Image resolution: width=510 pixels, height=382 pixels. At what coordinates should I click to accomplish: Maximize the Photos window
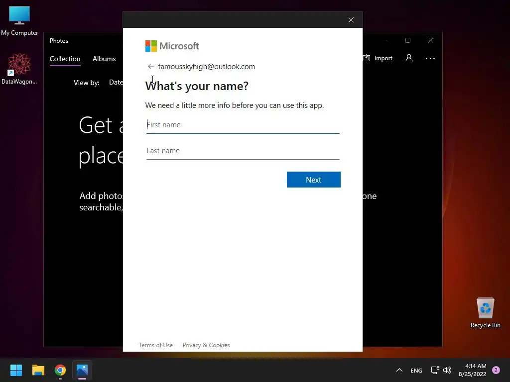coord(408,40)
